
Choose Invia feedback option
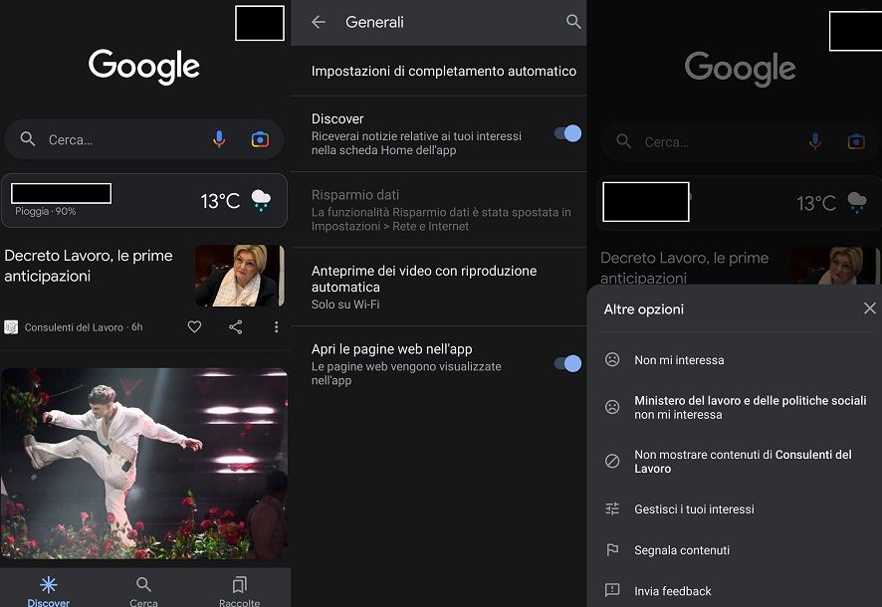coord(735,591)
